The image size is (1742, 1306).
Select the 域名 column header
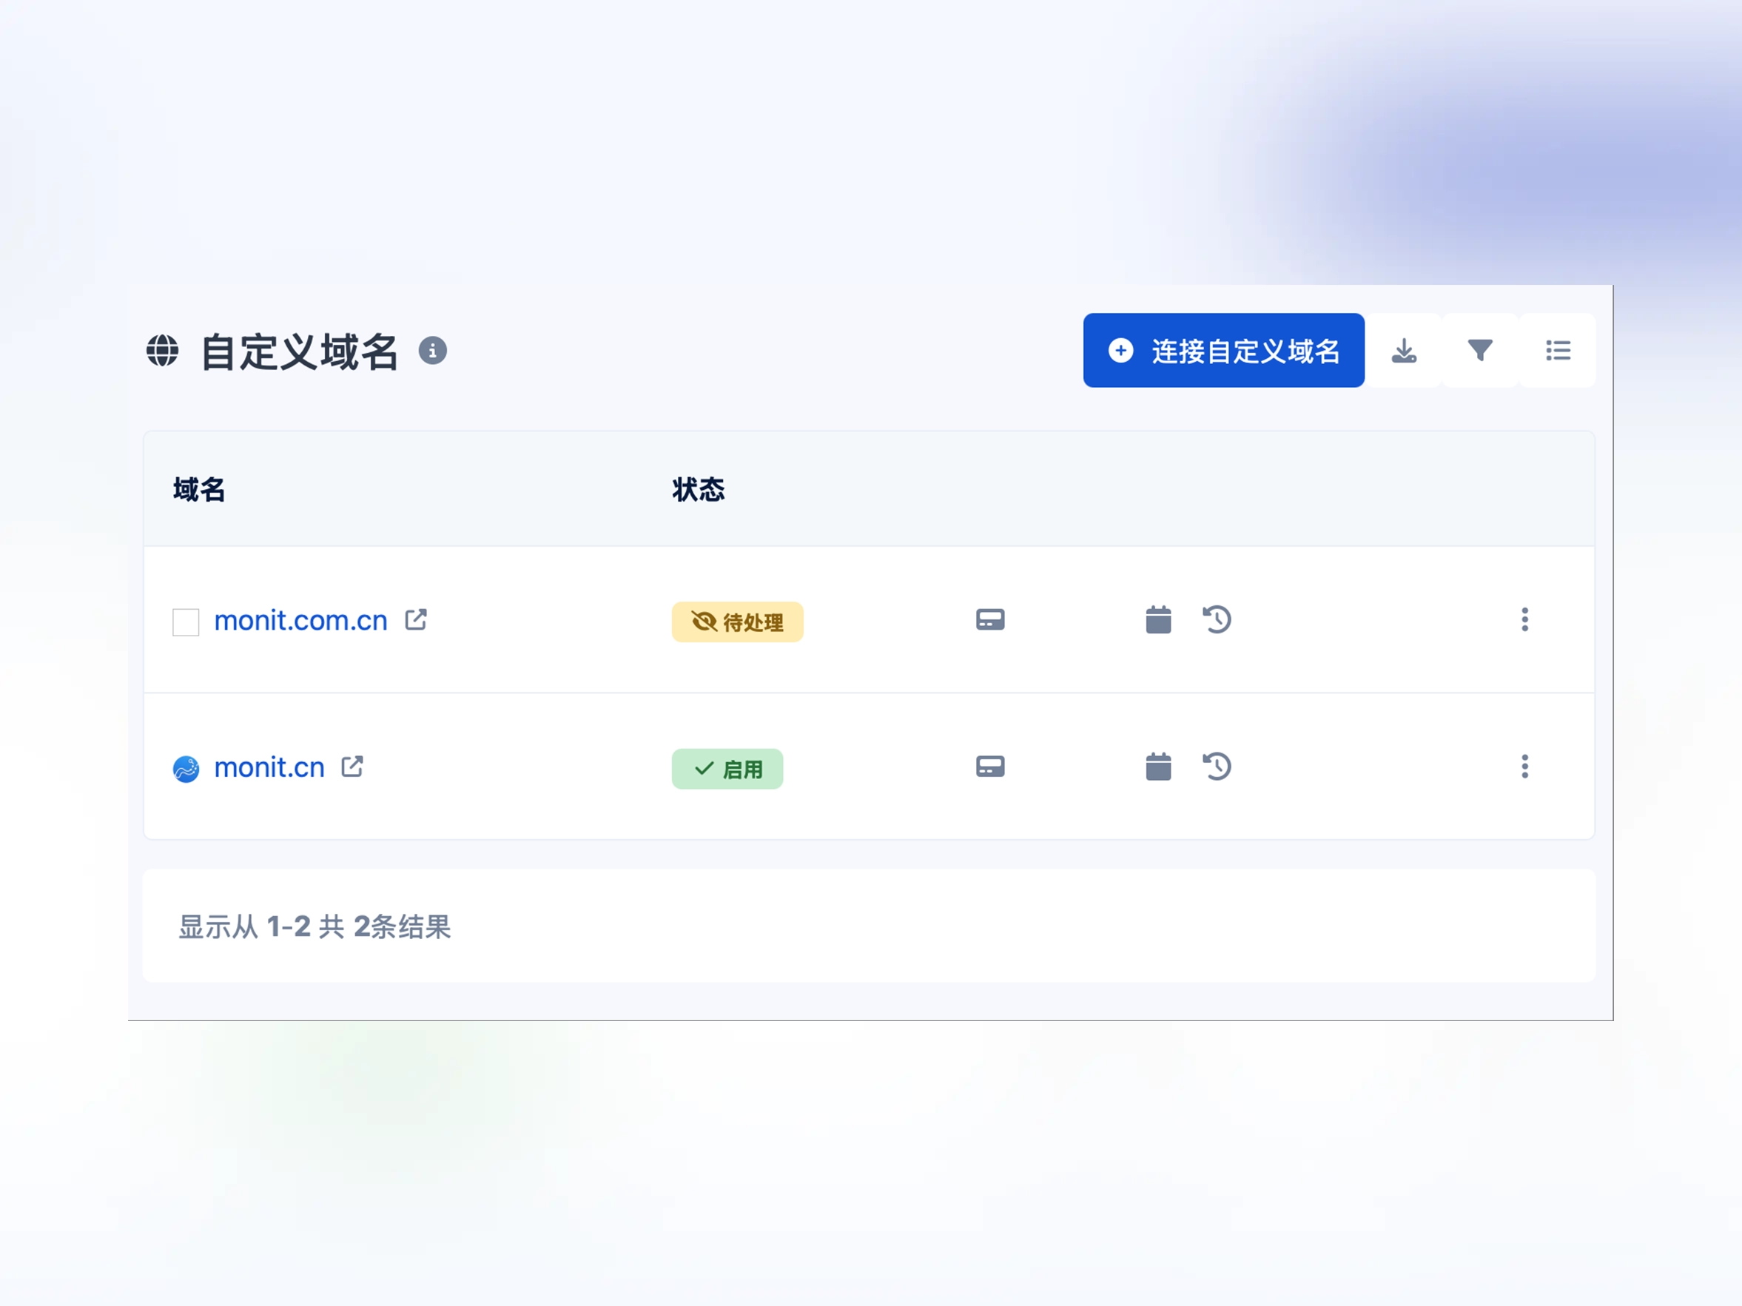click(199, 490)
